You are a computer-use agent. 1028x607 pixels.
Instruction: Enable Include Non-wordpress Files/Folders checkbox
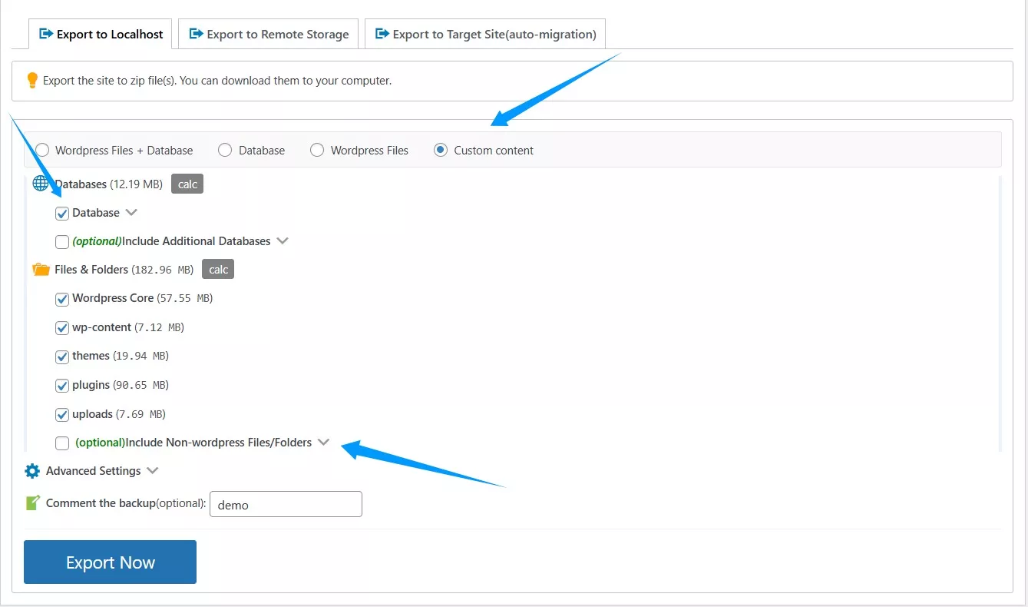(61, 443)
